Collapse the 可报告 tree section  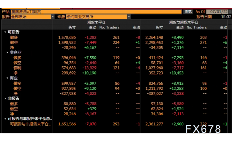5,32
